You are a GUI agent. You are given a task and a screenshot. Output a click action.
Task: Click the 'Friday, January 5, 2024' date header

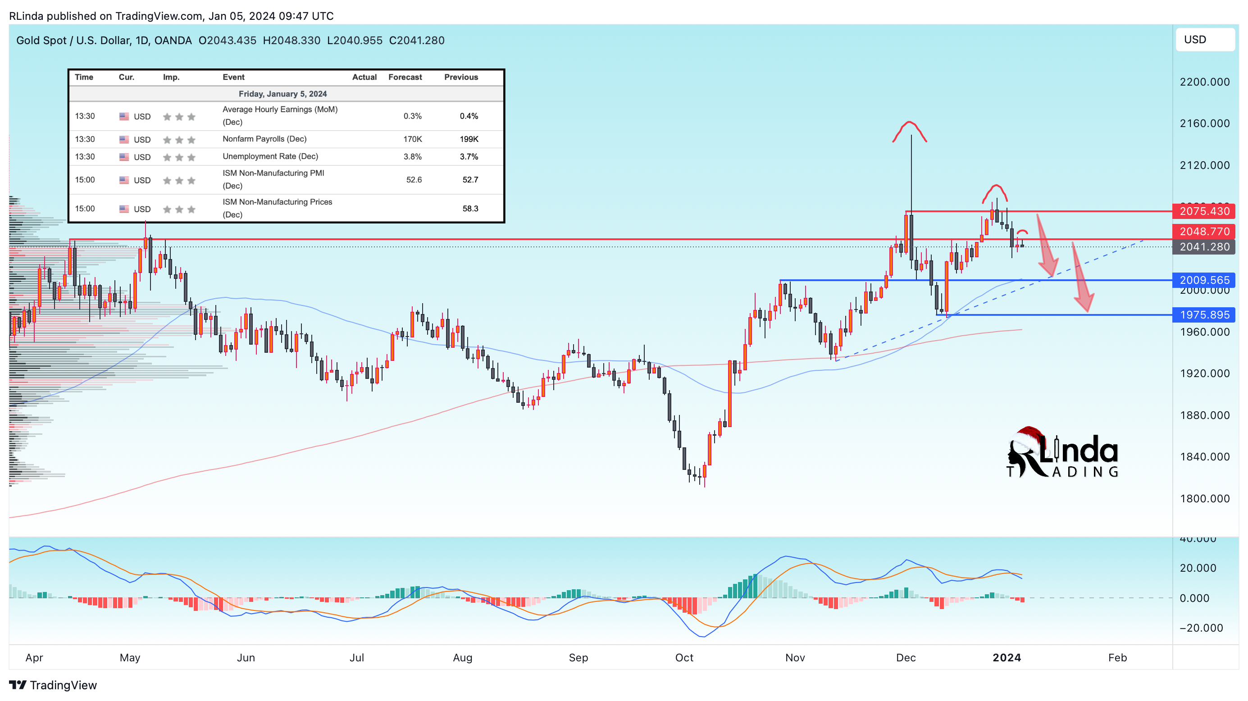(x=282, y=94)
